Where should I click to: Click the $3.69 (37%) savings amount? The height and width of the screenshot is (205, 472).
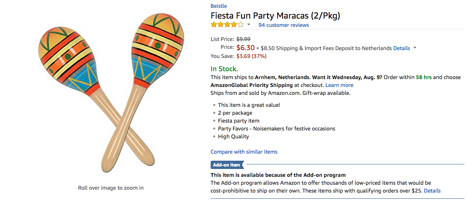(251, 56)
